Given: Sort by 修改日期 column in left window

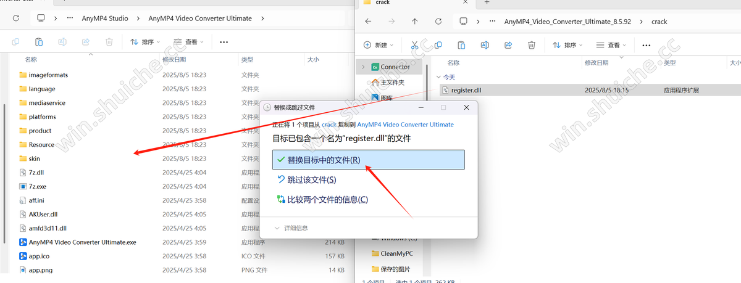Looking at the screenshot, I should tap(174, 60).
